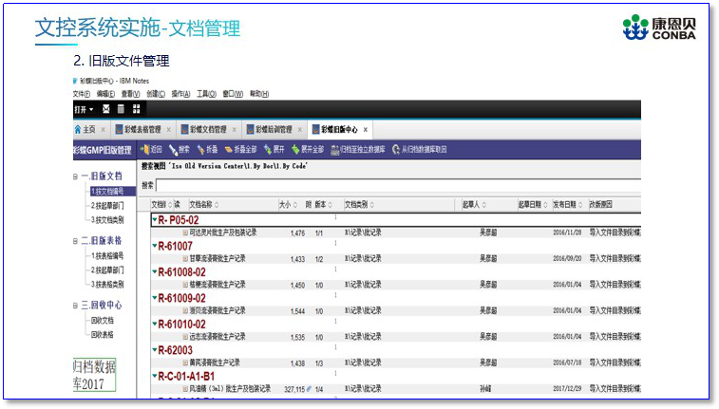Image resolution: width=719 pixels, height=409 pixels.
Task: Click the 折叠全部 (Collapse All) action
Action: 242,150
